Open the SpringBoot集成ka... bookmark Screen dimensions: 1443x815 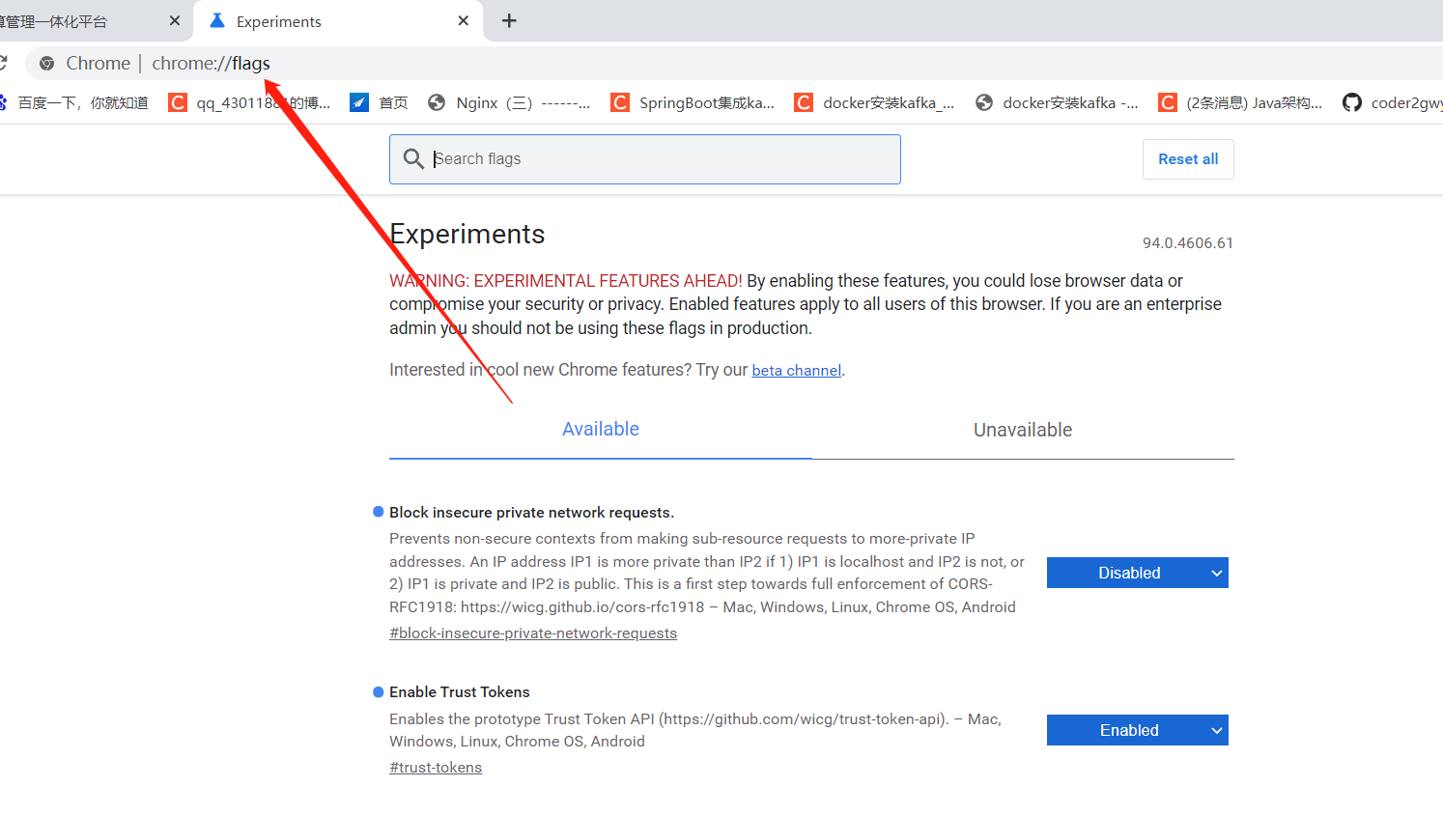pos(693,102)
